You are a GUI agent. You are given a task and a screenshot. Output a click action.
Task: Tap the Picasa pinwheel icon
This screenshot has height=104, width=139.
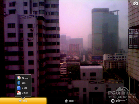pyautogui.click(x=19, y=78)
